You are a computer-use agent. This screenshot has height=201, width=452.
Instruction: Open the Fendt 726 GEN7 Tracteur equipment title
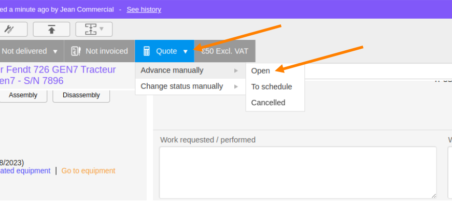58,75
